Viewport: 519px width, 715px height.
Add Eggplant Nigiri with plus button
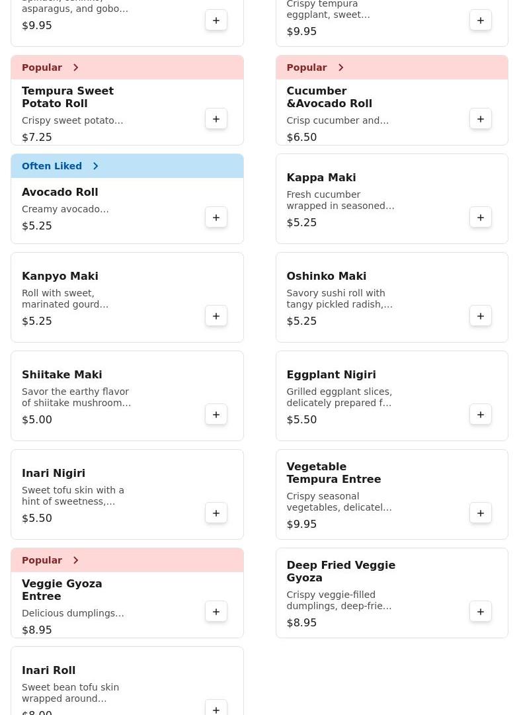pos(481,415)
